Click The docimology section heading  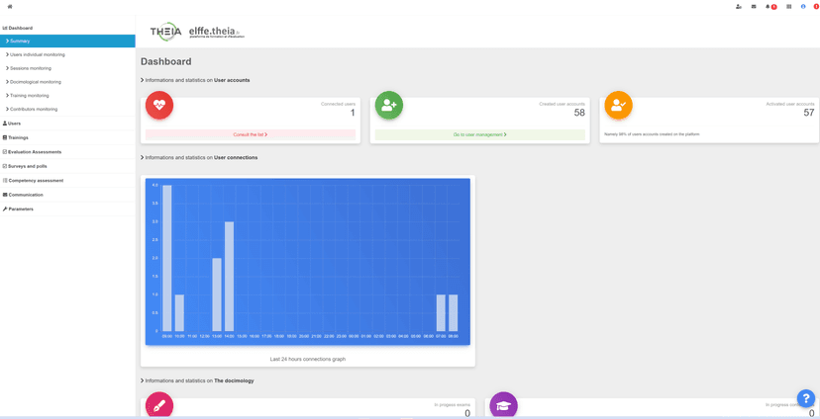click(197, 380)
